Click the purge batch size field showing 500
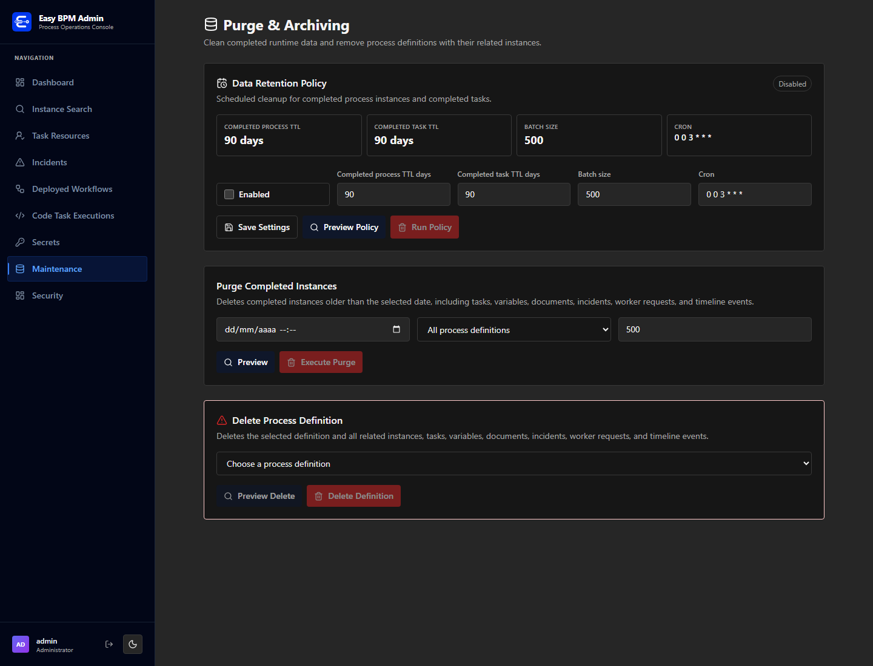Image resolution: width=873 pixels, height=666 pixels. [715, 329]
